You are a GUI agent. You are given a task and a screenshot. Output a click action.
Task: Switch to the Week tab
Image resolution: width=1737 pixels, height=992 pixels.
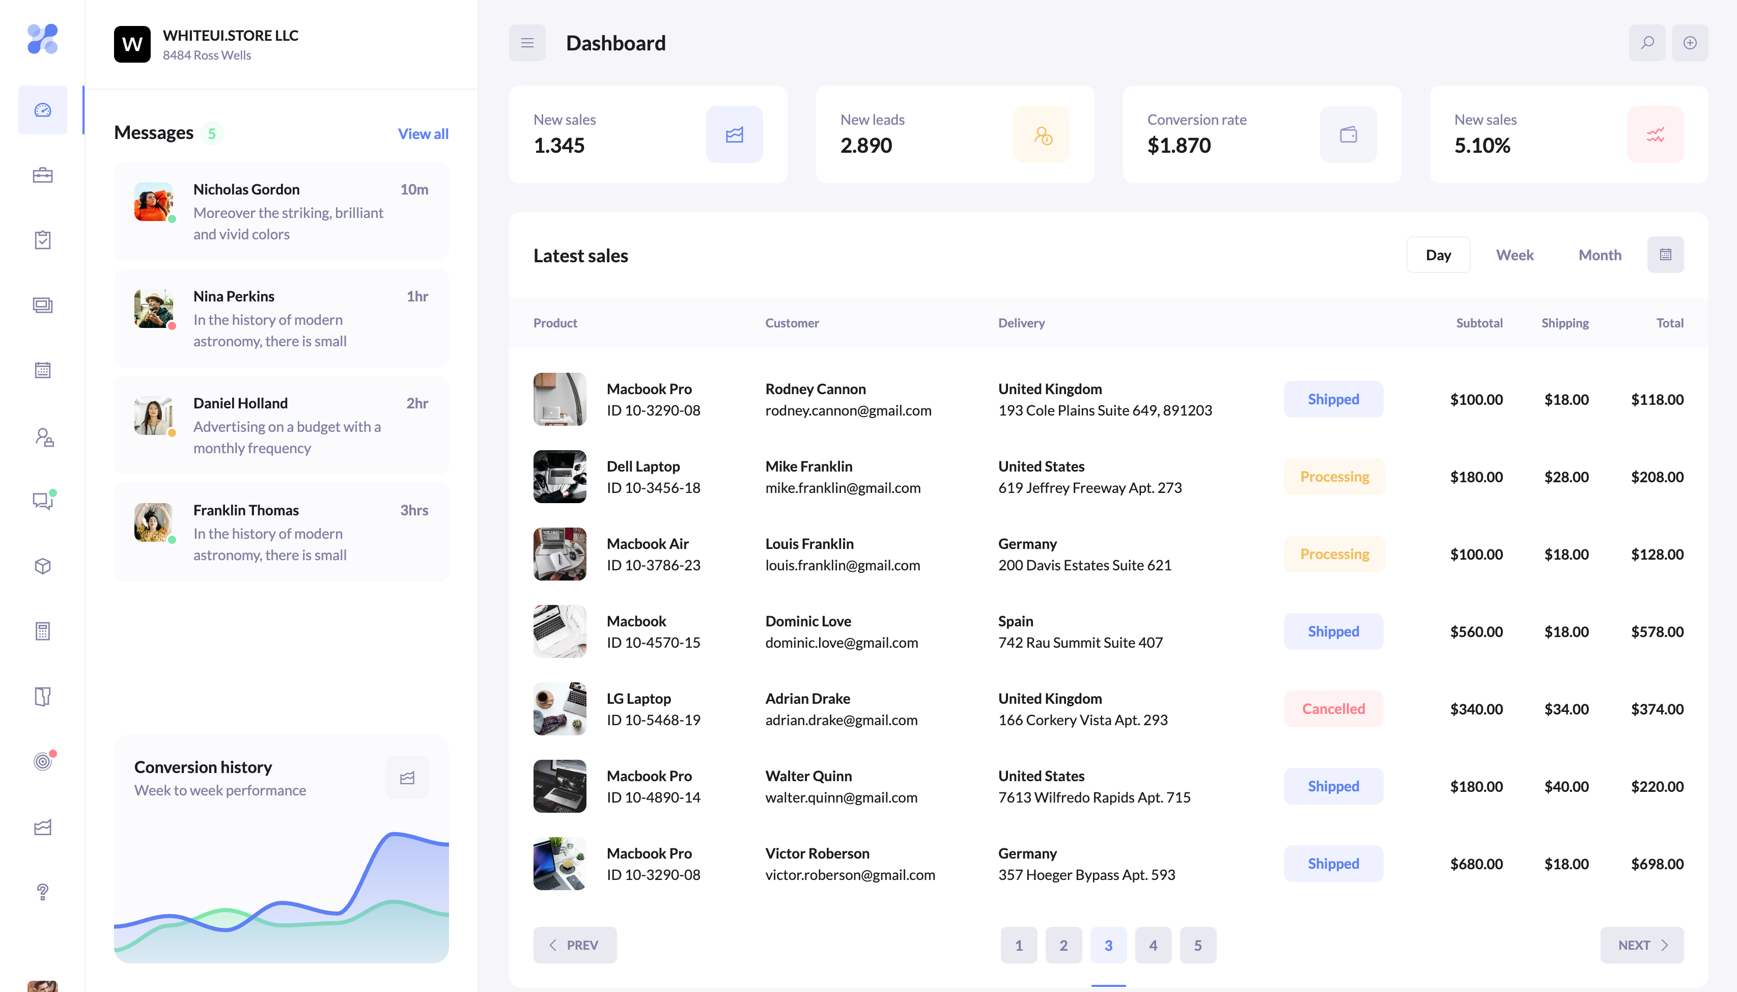tap(1515, 255)
